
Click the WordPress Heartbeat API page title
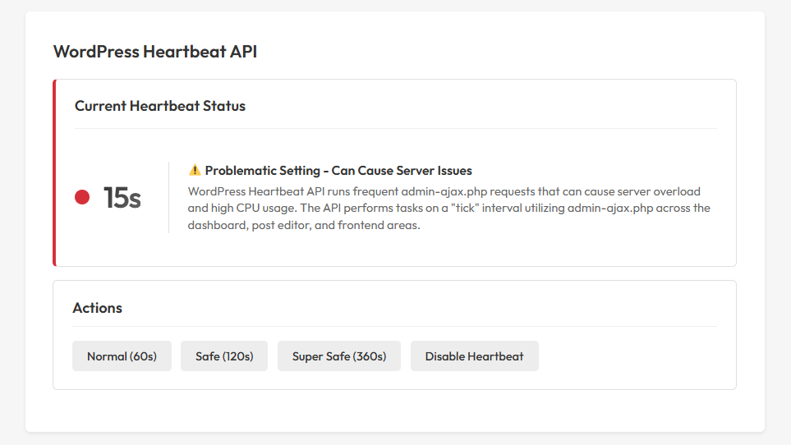155,52
